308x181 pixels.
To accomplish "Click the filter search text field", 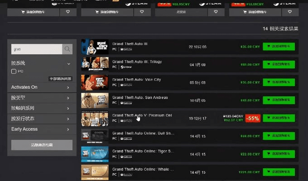I will point(36,49).
